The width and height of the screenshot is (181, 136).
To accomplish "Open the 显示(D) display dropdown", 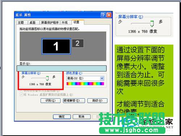I will pos(61,69).
